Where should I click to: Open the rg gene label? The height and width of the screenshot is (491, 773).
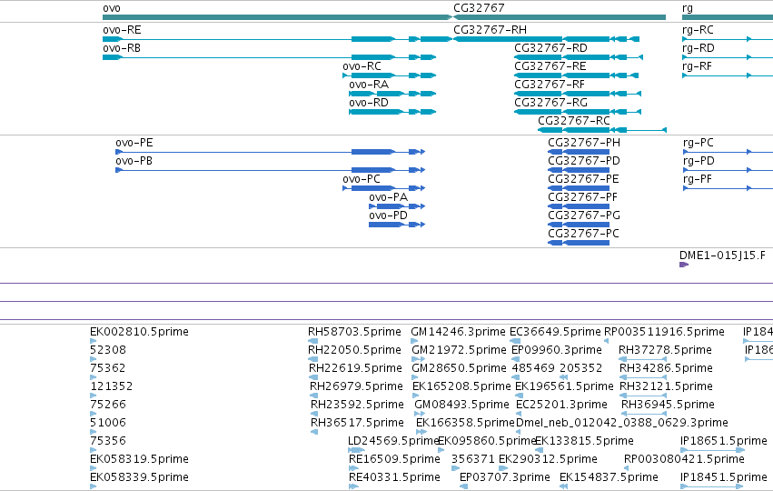(688, 8)
